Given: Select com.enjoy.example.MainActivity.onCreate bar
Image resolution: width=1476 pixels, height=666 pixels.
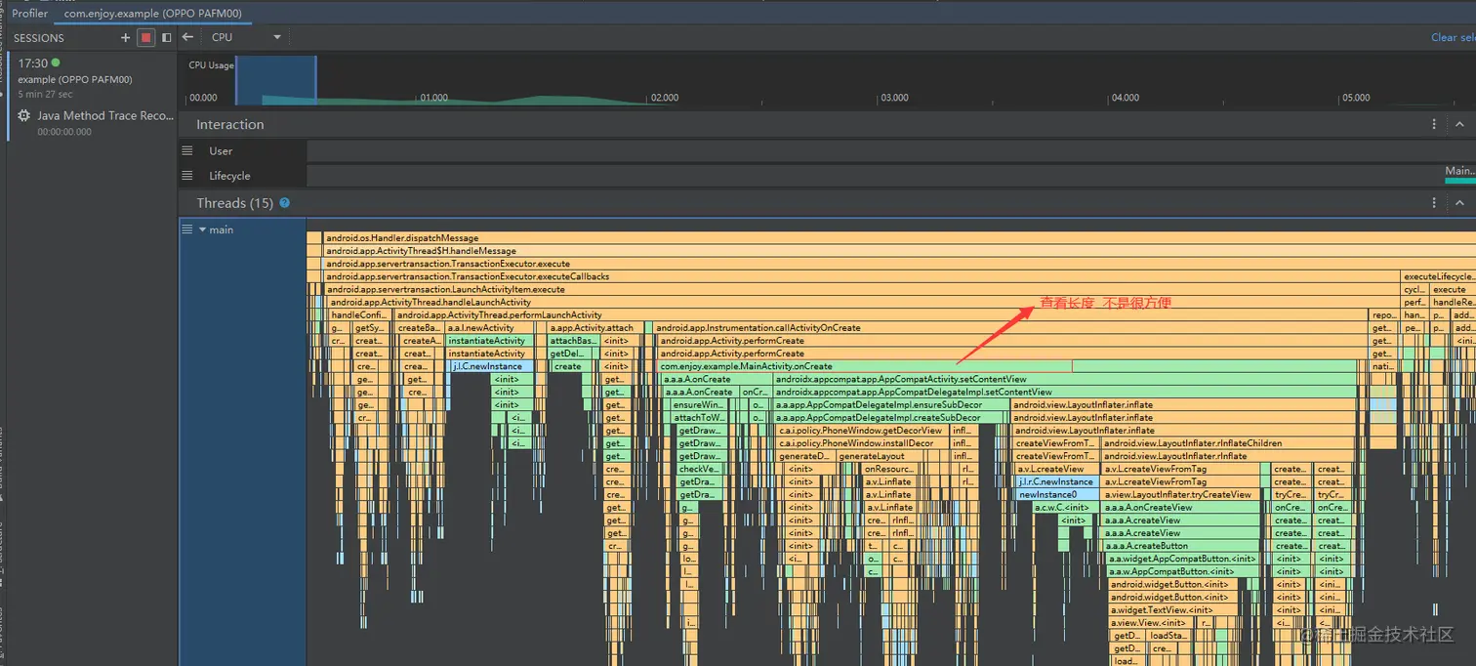Looking at the screenshot, I should pyautogui.click(x=1007, y=366).
